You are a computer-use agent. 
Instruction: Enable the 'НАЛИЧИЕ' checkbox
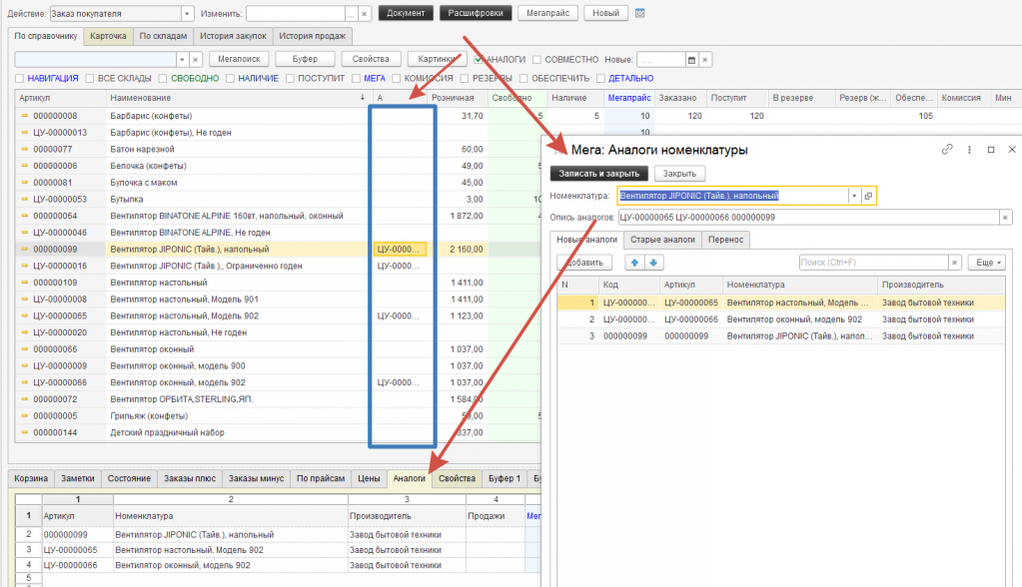(x=230, y=78)
